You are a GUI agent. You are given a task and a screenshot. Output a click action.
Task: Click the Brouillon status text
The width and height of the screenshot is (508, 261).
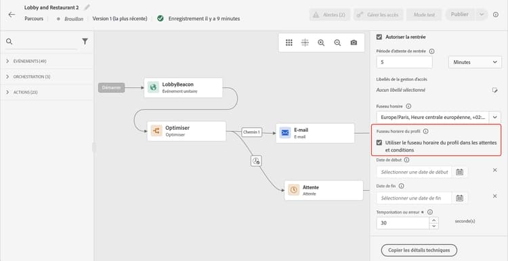(x=74, y=19)
